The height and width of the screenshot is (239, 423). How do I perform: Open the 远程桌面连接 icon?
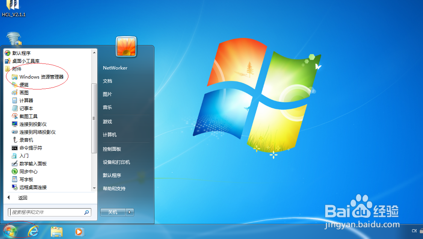tap(15, 187)
